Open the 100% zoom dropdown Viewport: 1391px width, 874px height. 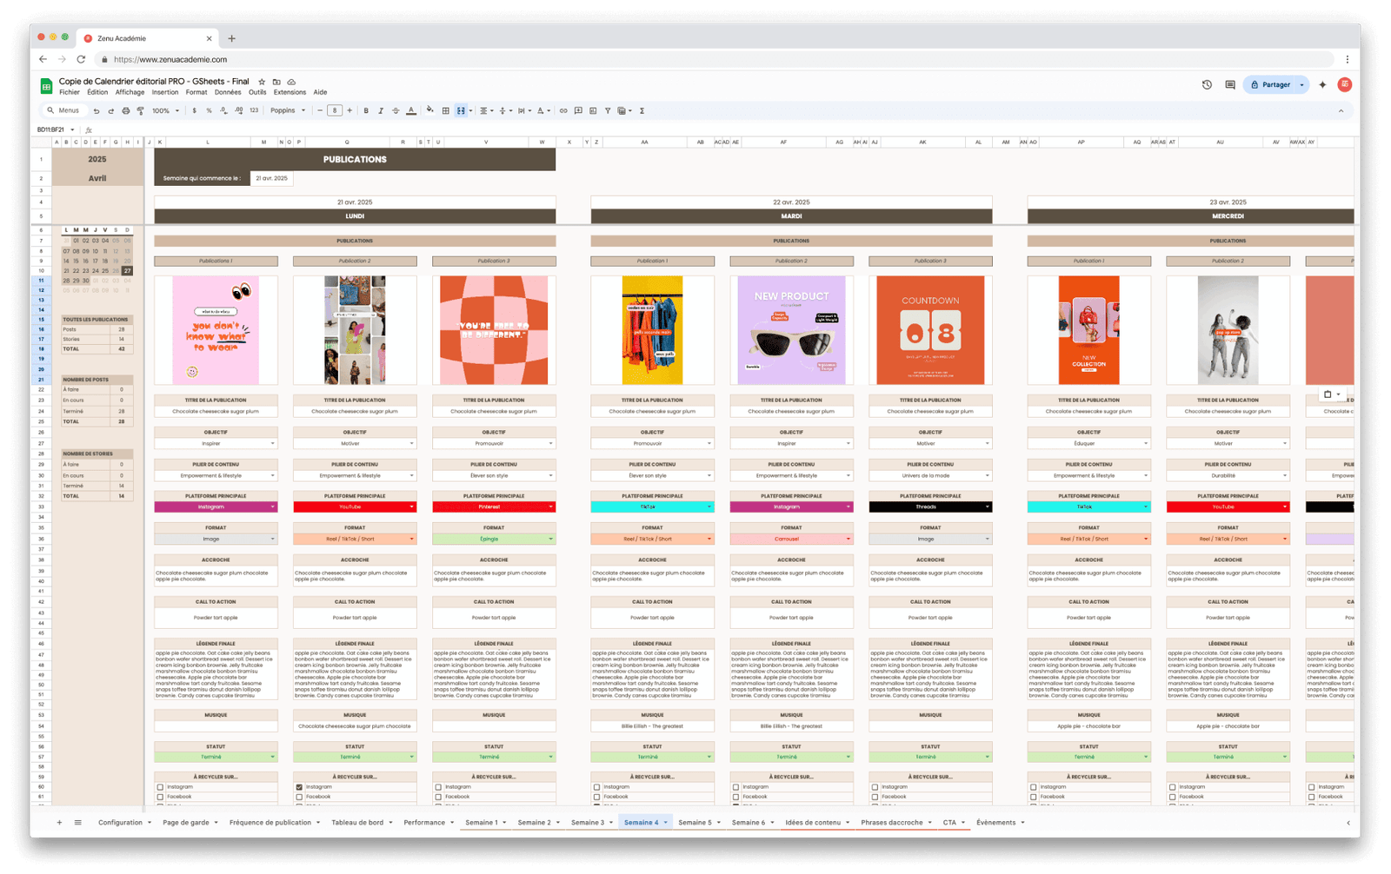coord(165,111)
